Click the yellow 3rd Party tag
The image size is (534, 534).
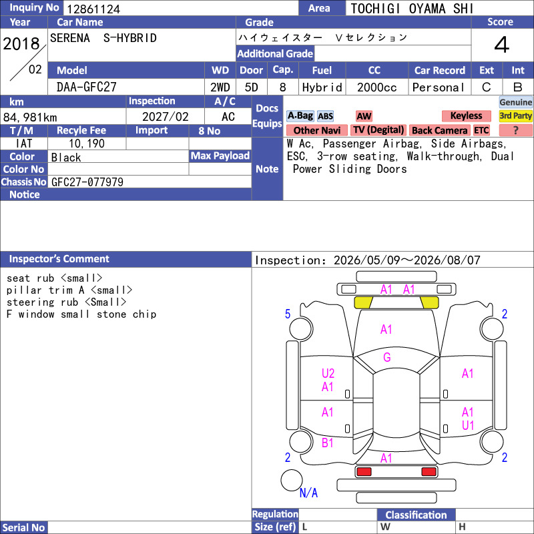tap(515, 116)
